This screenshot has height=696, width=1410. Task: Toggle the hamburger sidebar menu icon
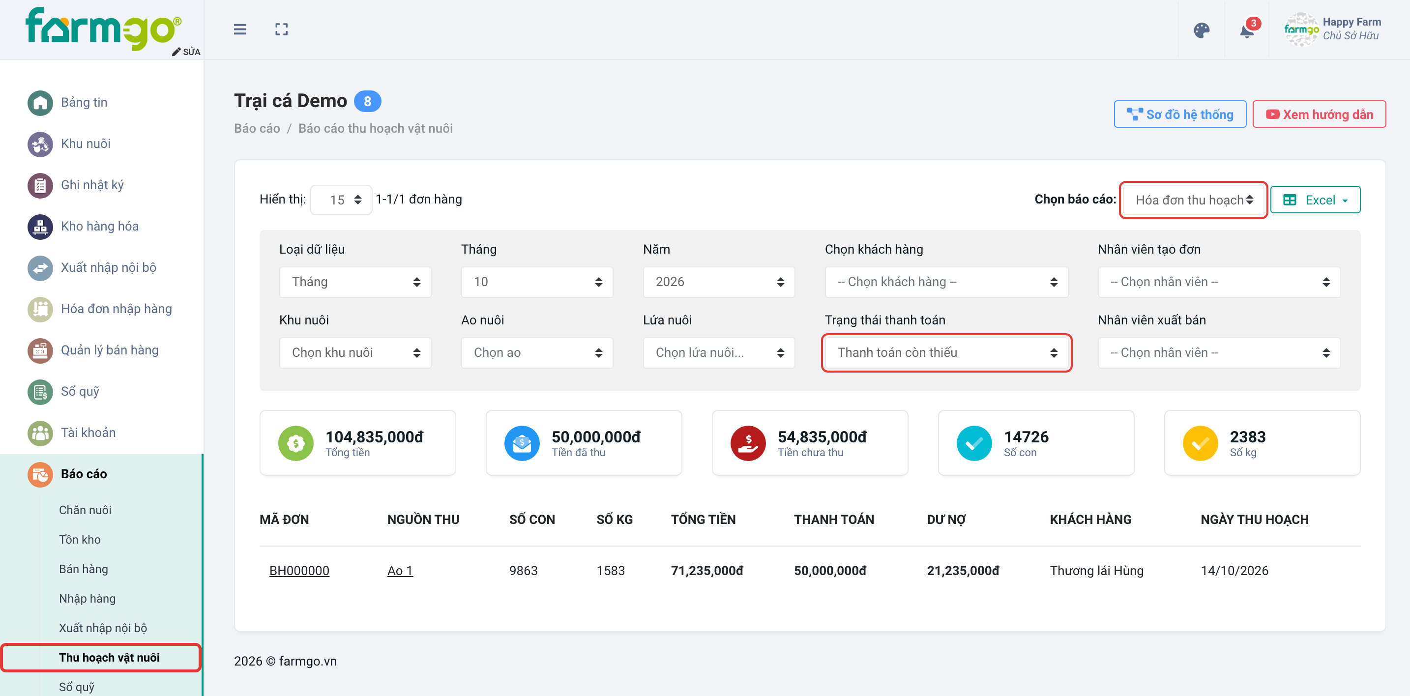coord(240,29)
